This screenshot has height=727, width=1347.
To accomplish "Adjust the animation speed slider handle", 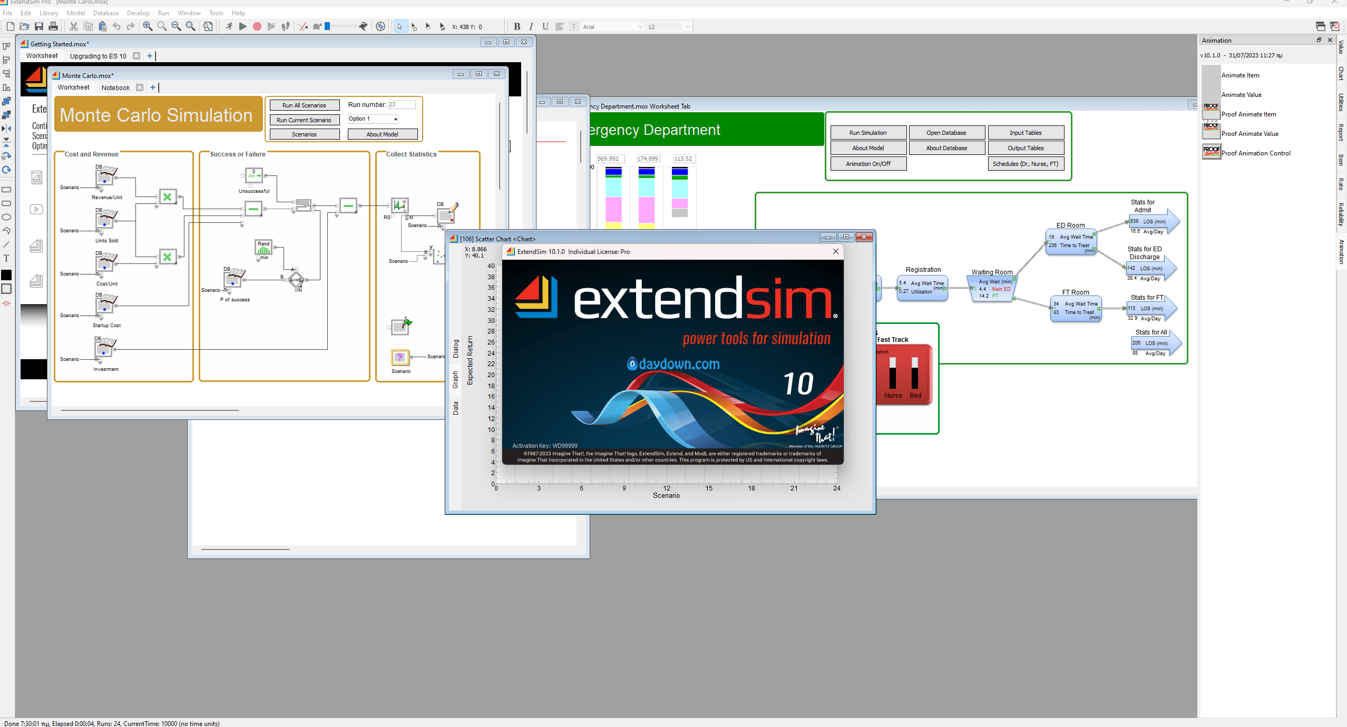I will point(327,26).
